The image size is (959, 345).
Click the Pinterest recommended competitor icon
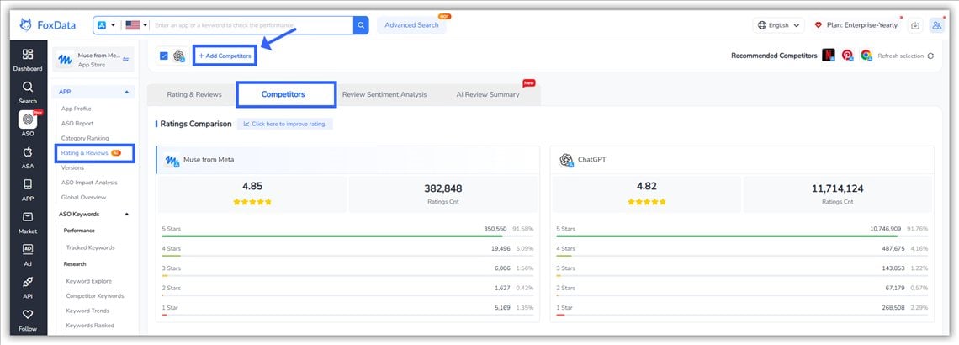coord(848,55)
